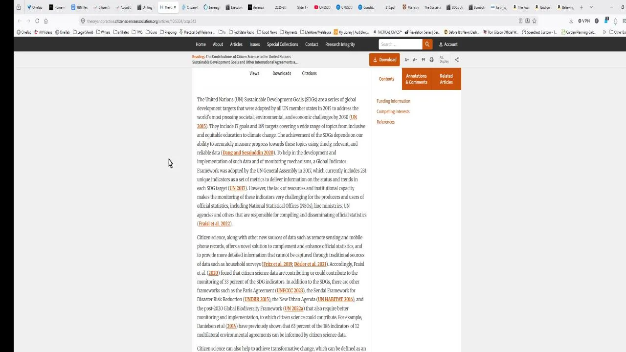This screenshot has width=626, height=352.
Task: Open the Legal Shield bookmark folder
Action: [x=83, y=32]
